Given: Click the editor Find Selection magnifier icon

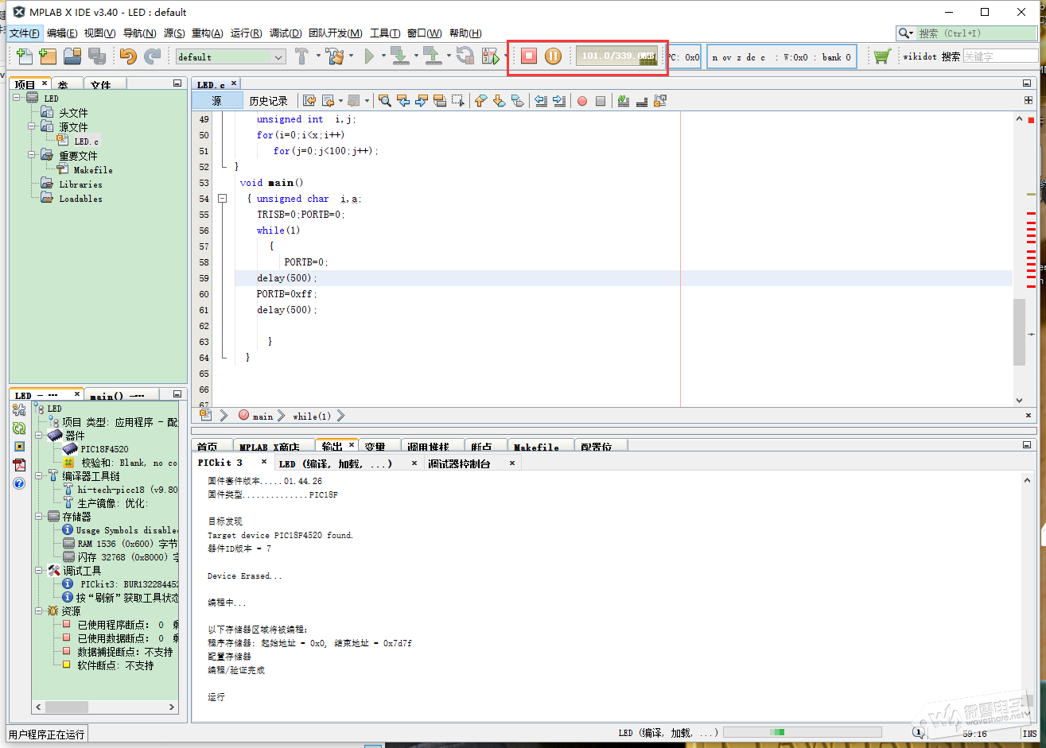Looking at the screenshot, I should point(384,101).
